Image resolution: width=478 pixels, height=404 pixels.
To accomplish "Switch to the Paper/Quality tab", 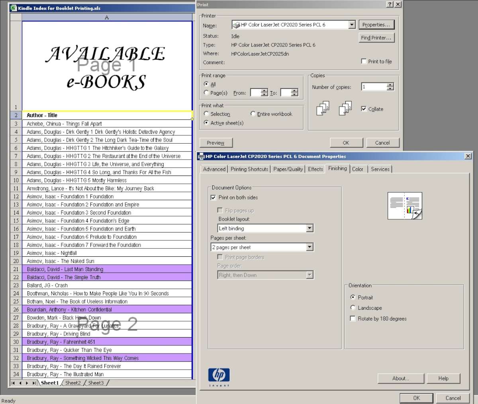I will click(x=288, y=169).
